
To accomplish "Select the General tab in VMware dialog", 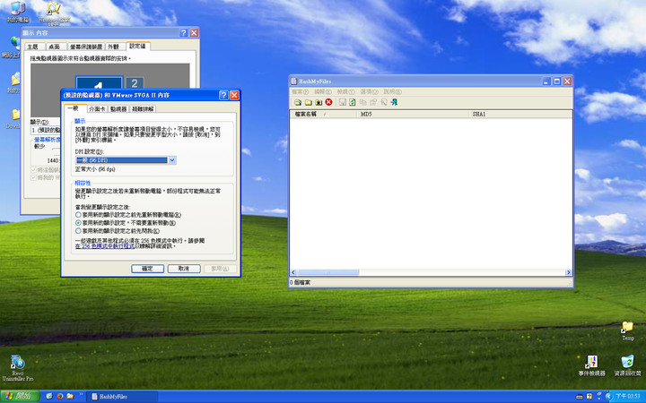I will pyautogui.click(x=74, y=108).
